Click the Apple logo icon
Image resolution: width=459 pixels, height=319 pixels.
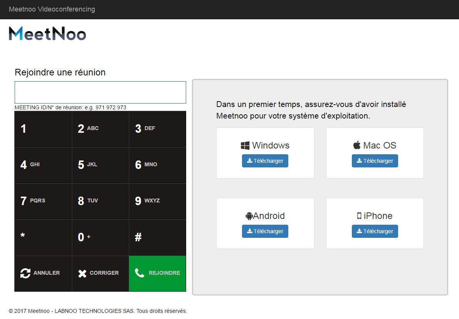click(x=357, y=145)
